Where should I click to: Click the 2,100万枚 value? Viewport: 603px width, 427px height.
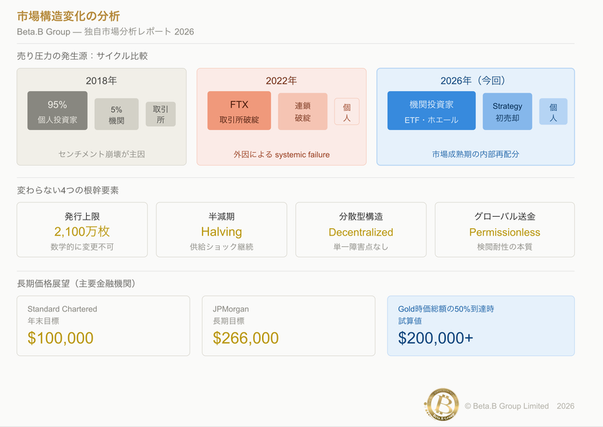click(x=83, y=231)
